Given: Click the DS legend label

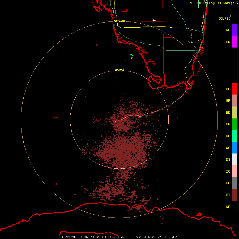Looking at the screenshot, I should coord(228,160).
